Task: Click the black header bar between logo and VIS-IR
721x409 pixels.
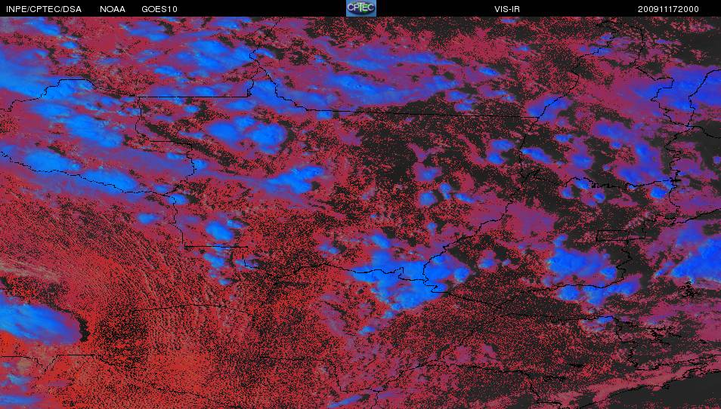Action: point(431,9)
